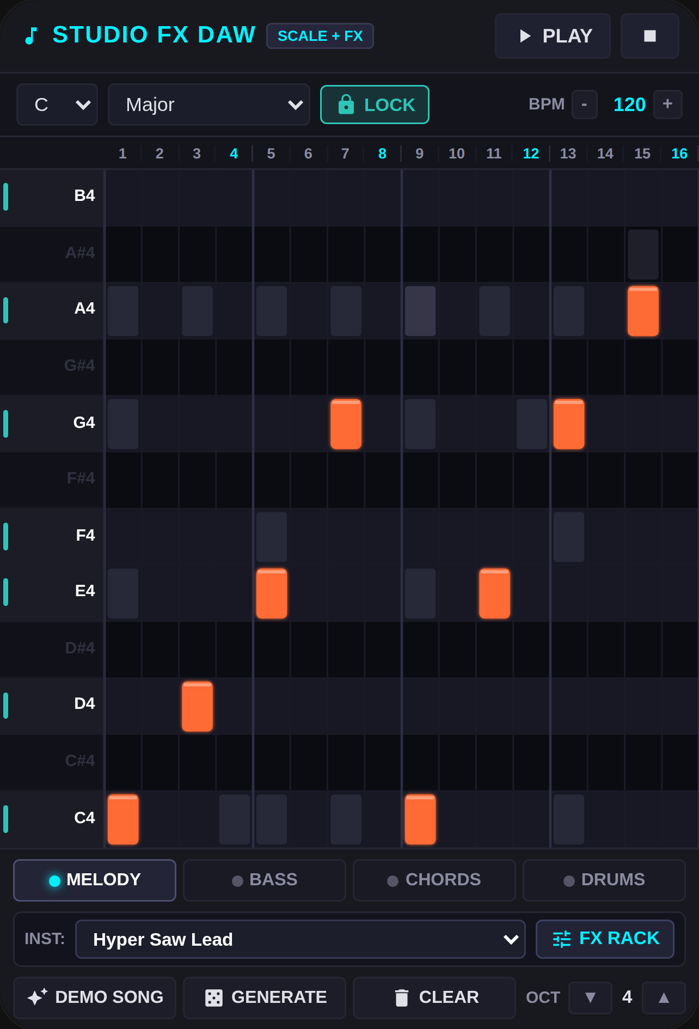
Task: Click the SCALE + FX badge
Action: (x=320, y=36)
